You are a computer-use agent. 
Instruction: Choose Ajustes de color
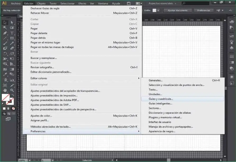click(82, 116)
